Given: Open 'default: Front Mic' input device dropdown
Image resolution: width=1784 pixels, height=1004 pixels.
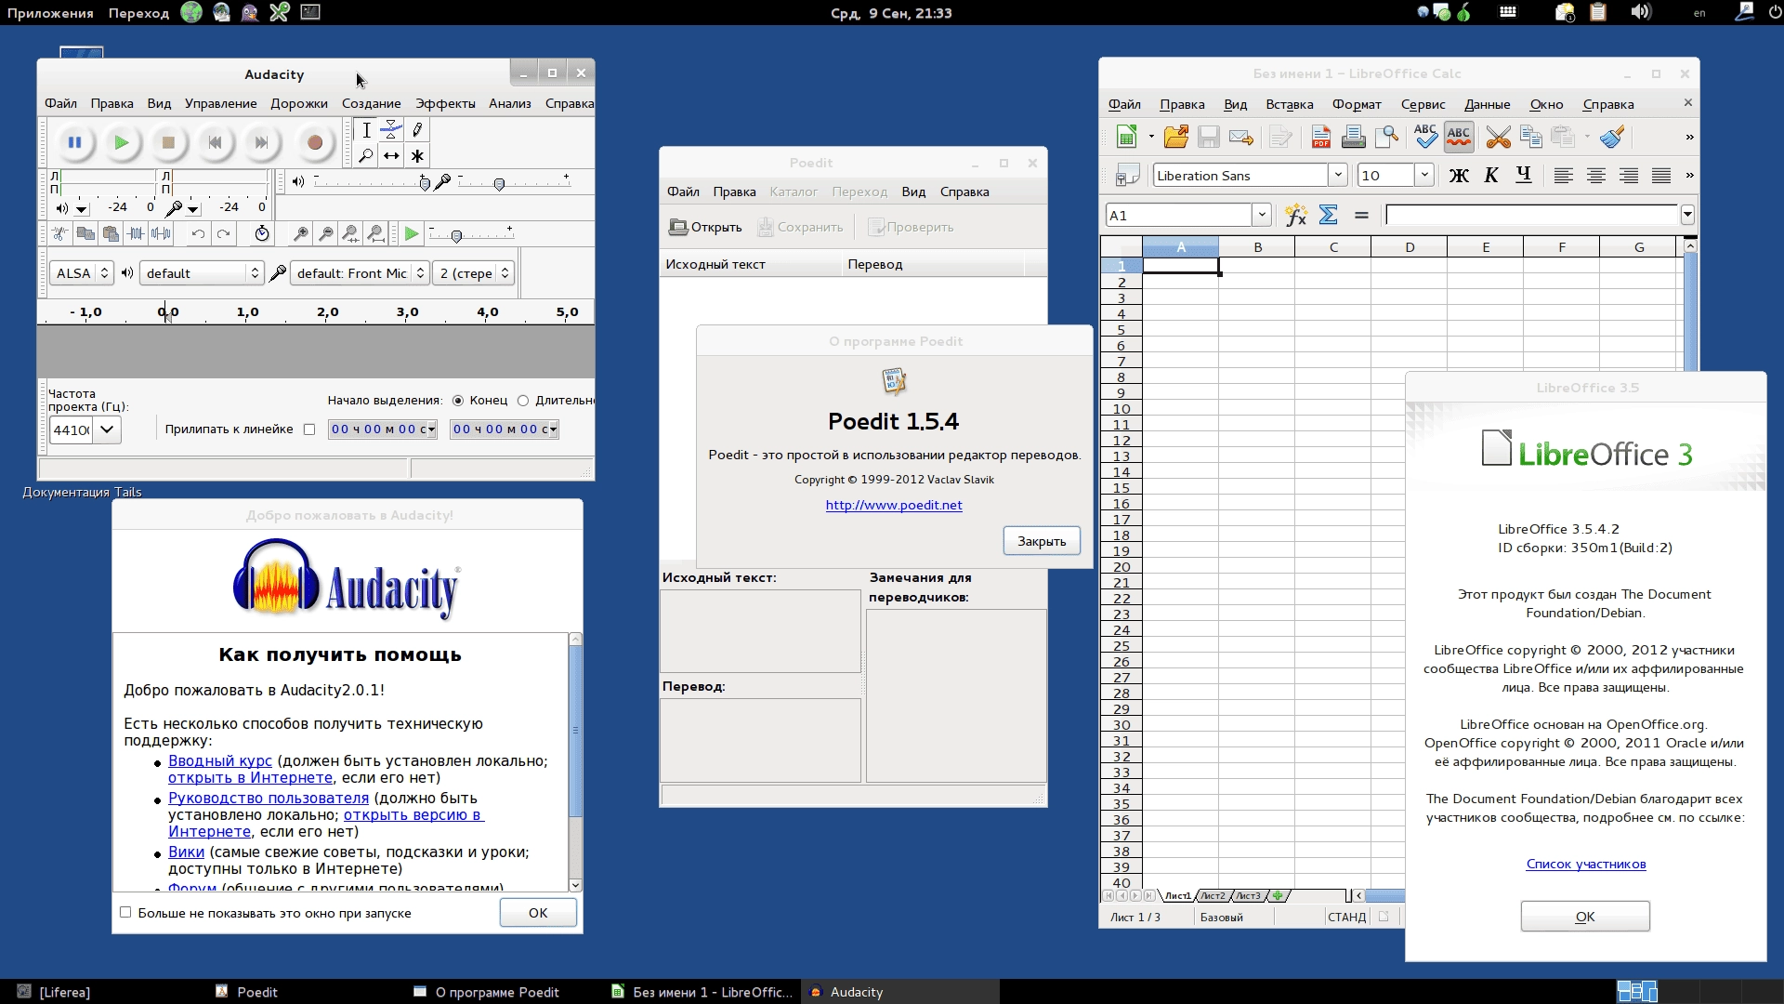Looking at the screenshot, I should [360, 273].
